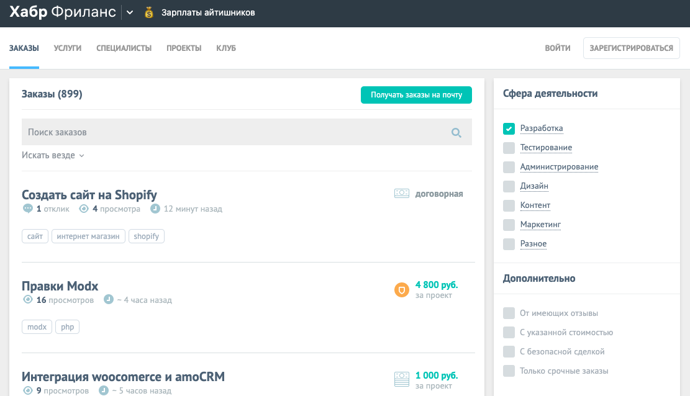Check the Разное checkbox
The height and width of the screenshot is (396, 690).
tap(509, 244)
